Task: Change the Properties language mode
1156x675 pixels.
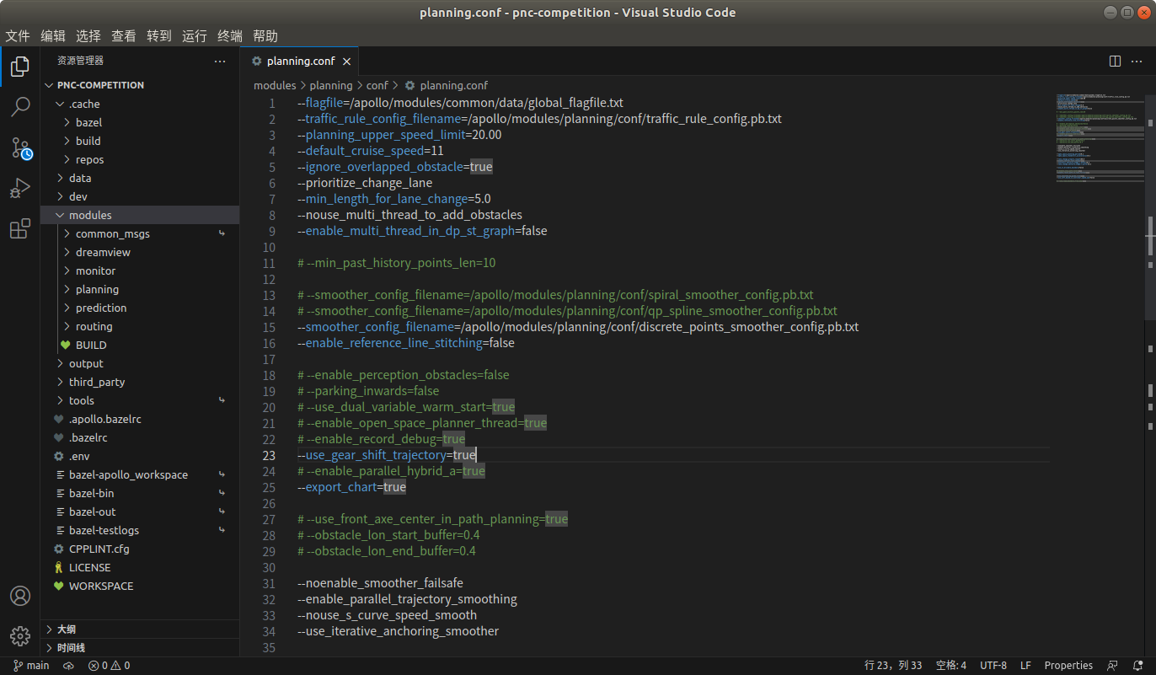Action: point(1068,666)
